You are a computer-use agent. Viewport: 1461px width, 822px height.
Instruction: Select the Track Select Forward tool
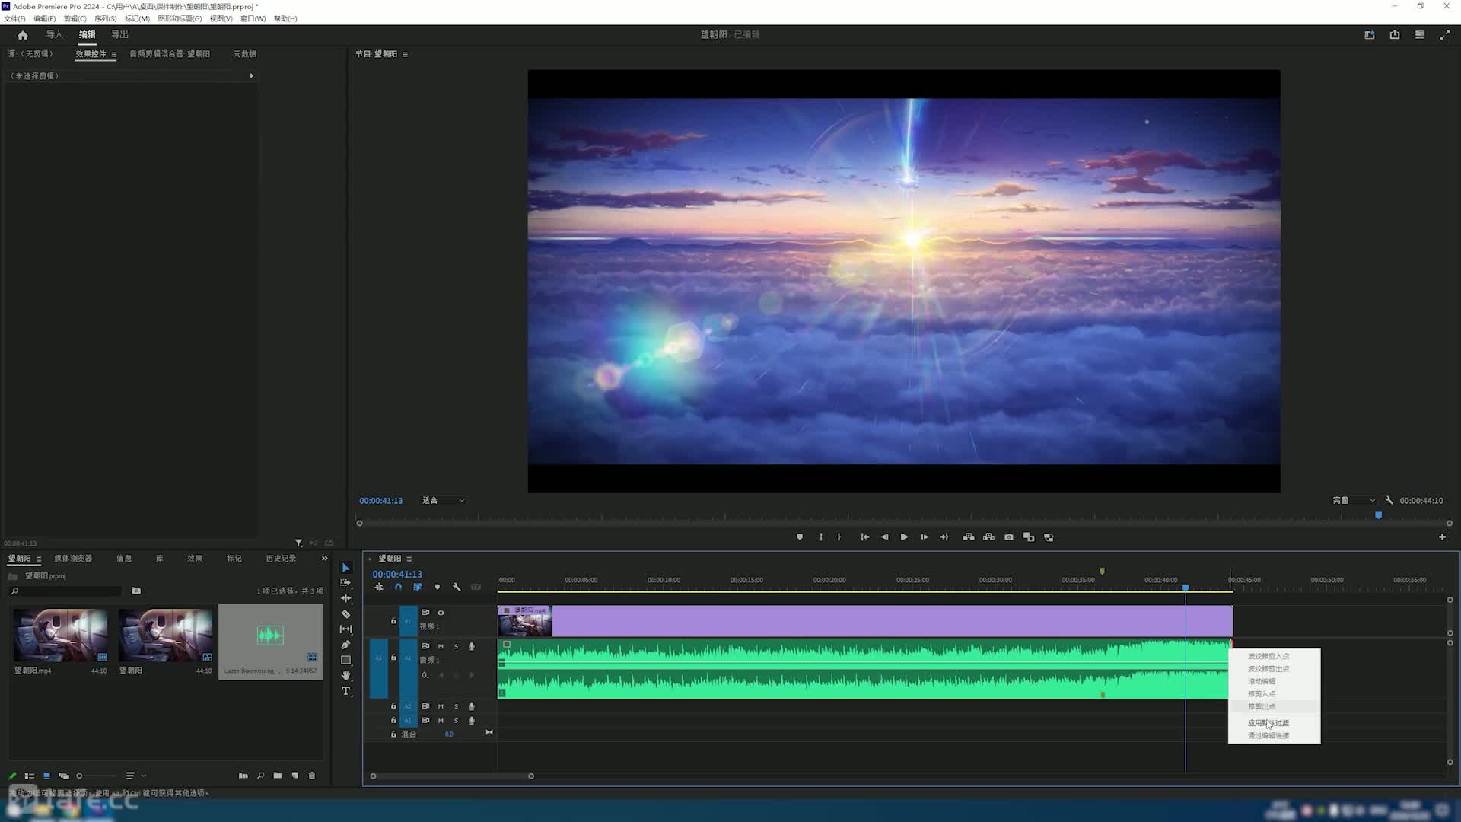(345, 583)
